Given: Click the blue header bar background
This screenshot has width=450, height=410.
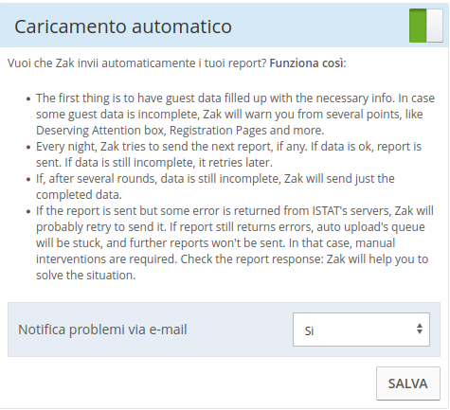Looking at the screenshot, I should coord(315,26).
